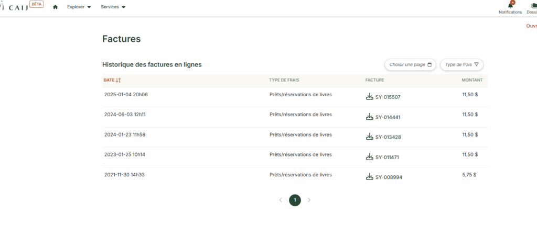This screenshot has height=237, width=537.
Task: Download invoice SY-013428 via its icon
Action: pyautogui.click(x=369, y=137)
